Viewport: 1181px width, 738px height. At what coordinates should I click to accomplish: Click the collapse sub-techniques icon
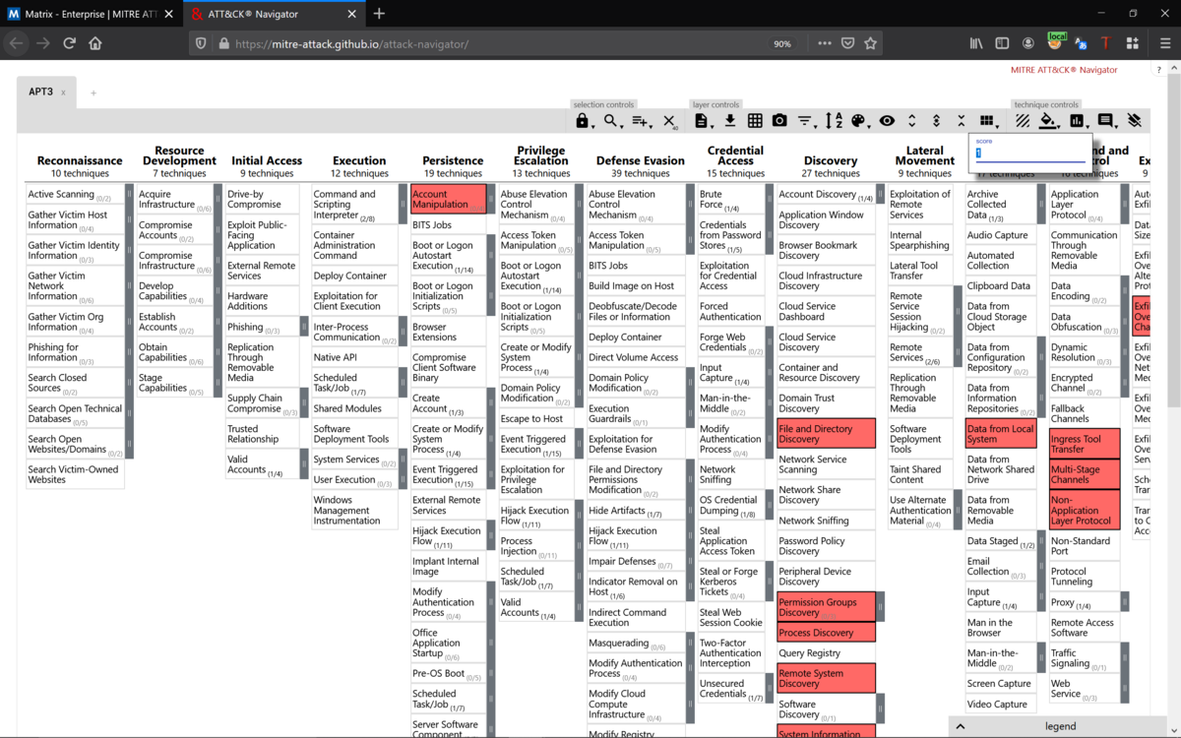click(x=962, y=121)
